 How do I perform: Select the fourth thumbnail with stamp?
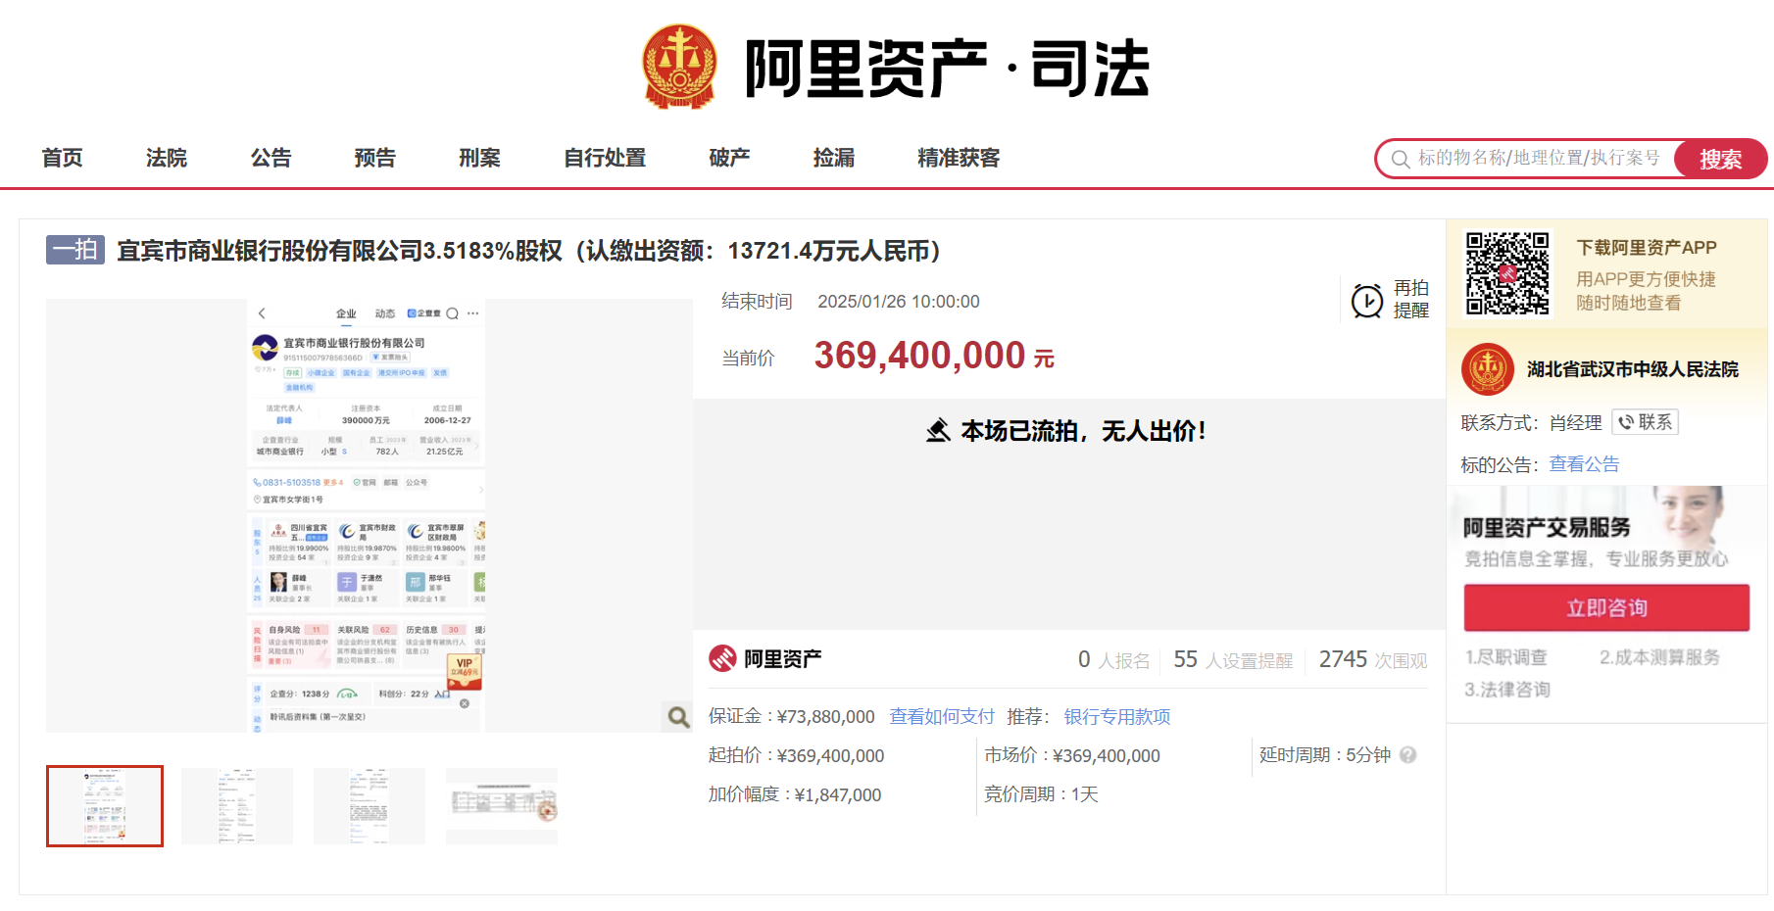pos(502,806)
